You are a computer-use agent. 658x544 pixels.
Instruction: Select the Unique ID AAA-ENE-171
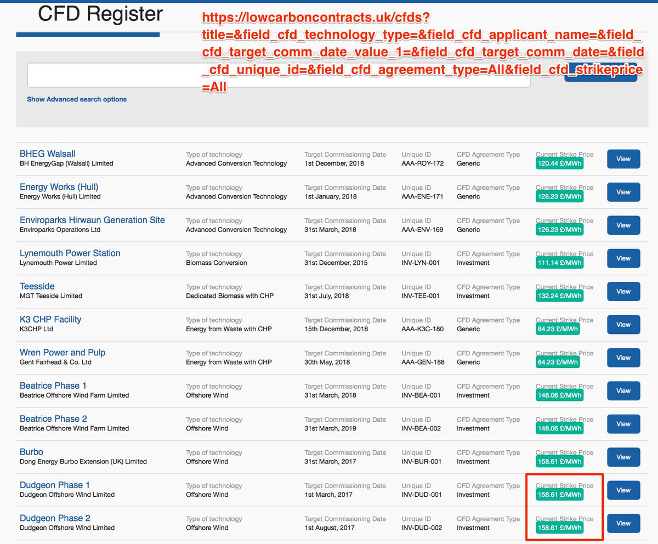[422, 196]
